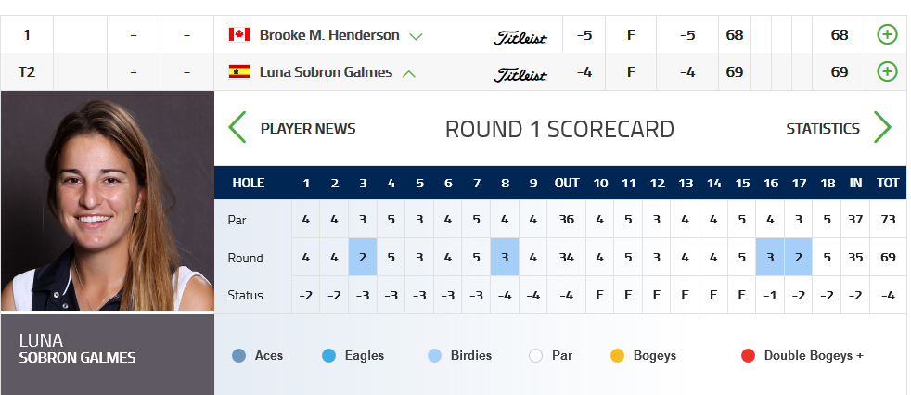Expand Brooke M. Henderson's scorecard chevron
The width and height of the screenshot is (911, 395).
pyautogui.click(x=416, y=36)
